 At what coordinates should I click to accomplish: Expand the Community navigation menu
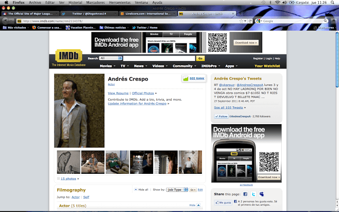point(184,66)
